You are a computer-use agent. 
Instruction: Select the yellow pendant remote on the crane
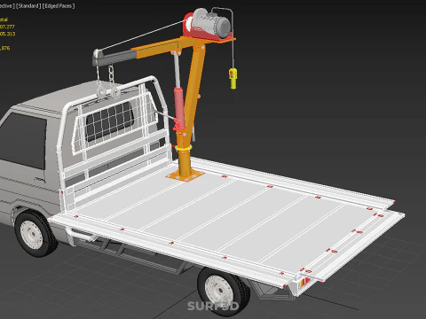coord(233,78)
